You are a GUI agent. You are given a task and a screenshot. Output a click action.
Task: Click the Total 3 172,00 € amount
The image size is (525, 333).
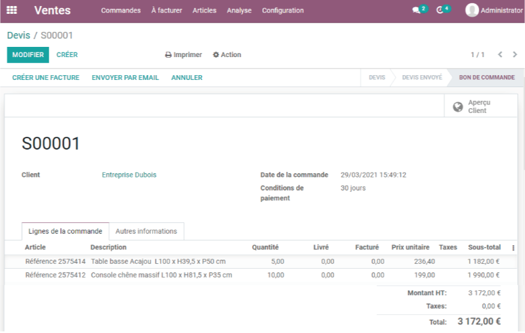pos(479,322)
